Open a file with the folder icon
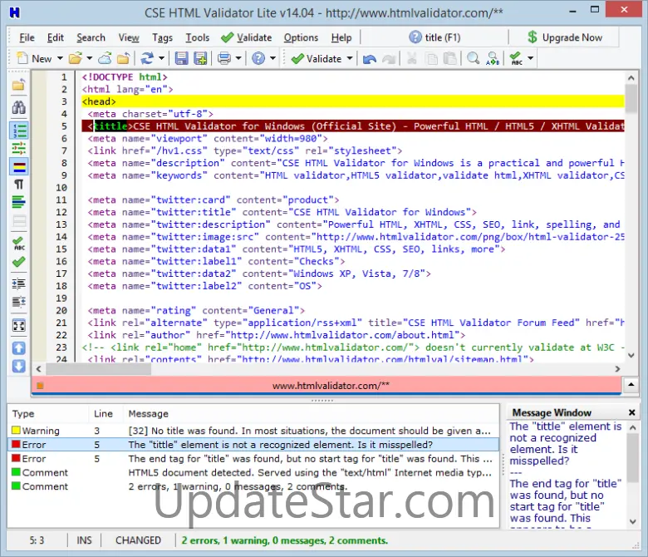This screenshot has width=648, height=557. pyautogui.click(x=76, y=59)
